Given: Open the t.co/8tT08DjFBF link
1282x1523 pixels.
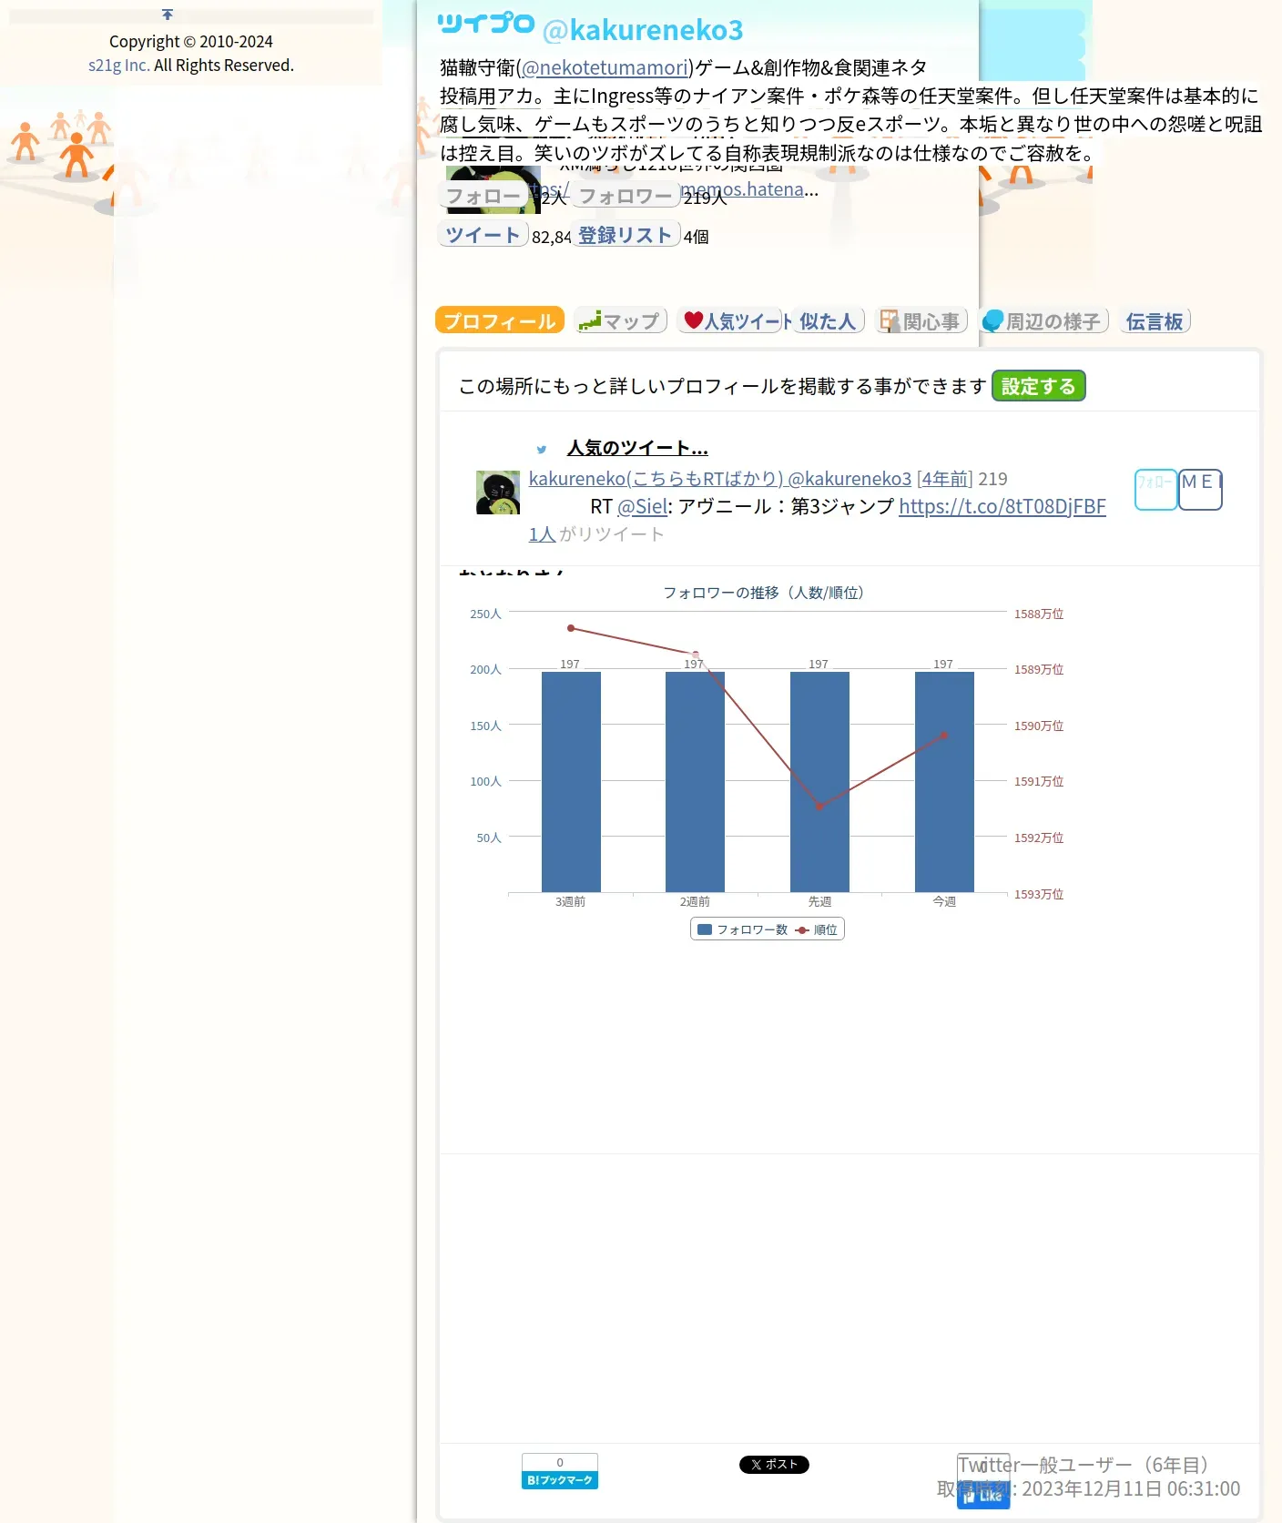Looking at the screenshot, I should pos(1002,506).
